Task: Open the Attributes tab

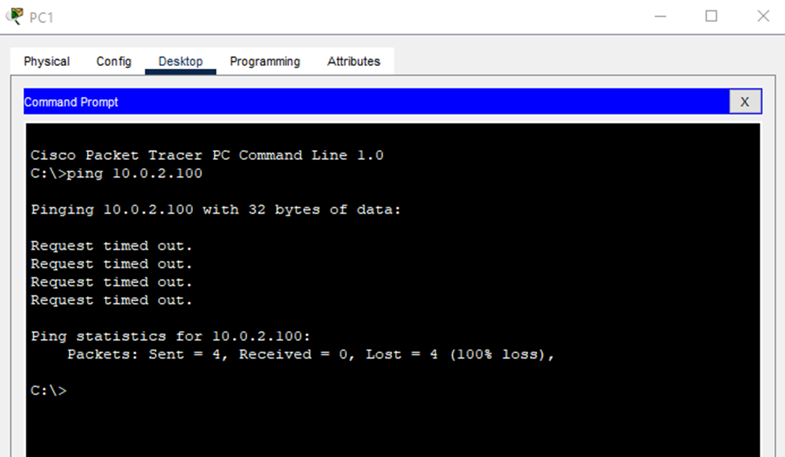Action: click(354, 62)
